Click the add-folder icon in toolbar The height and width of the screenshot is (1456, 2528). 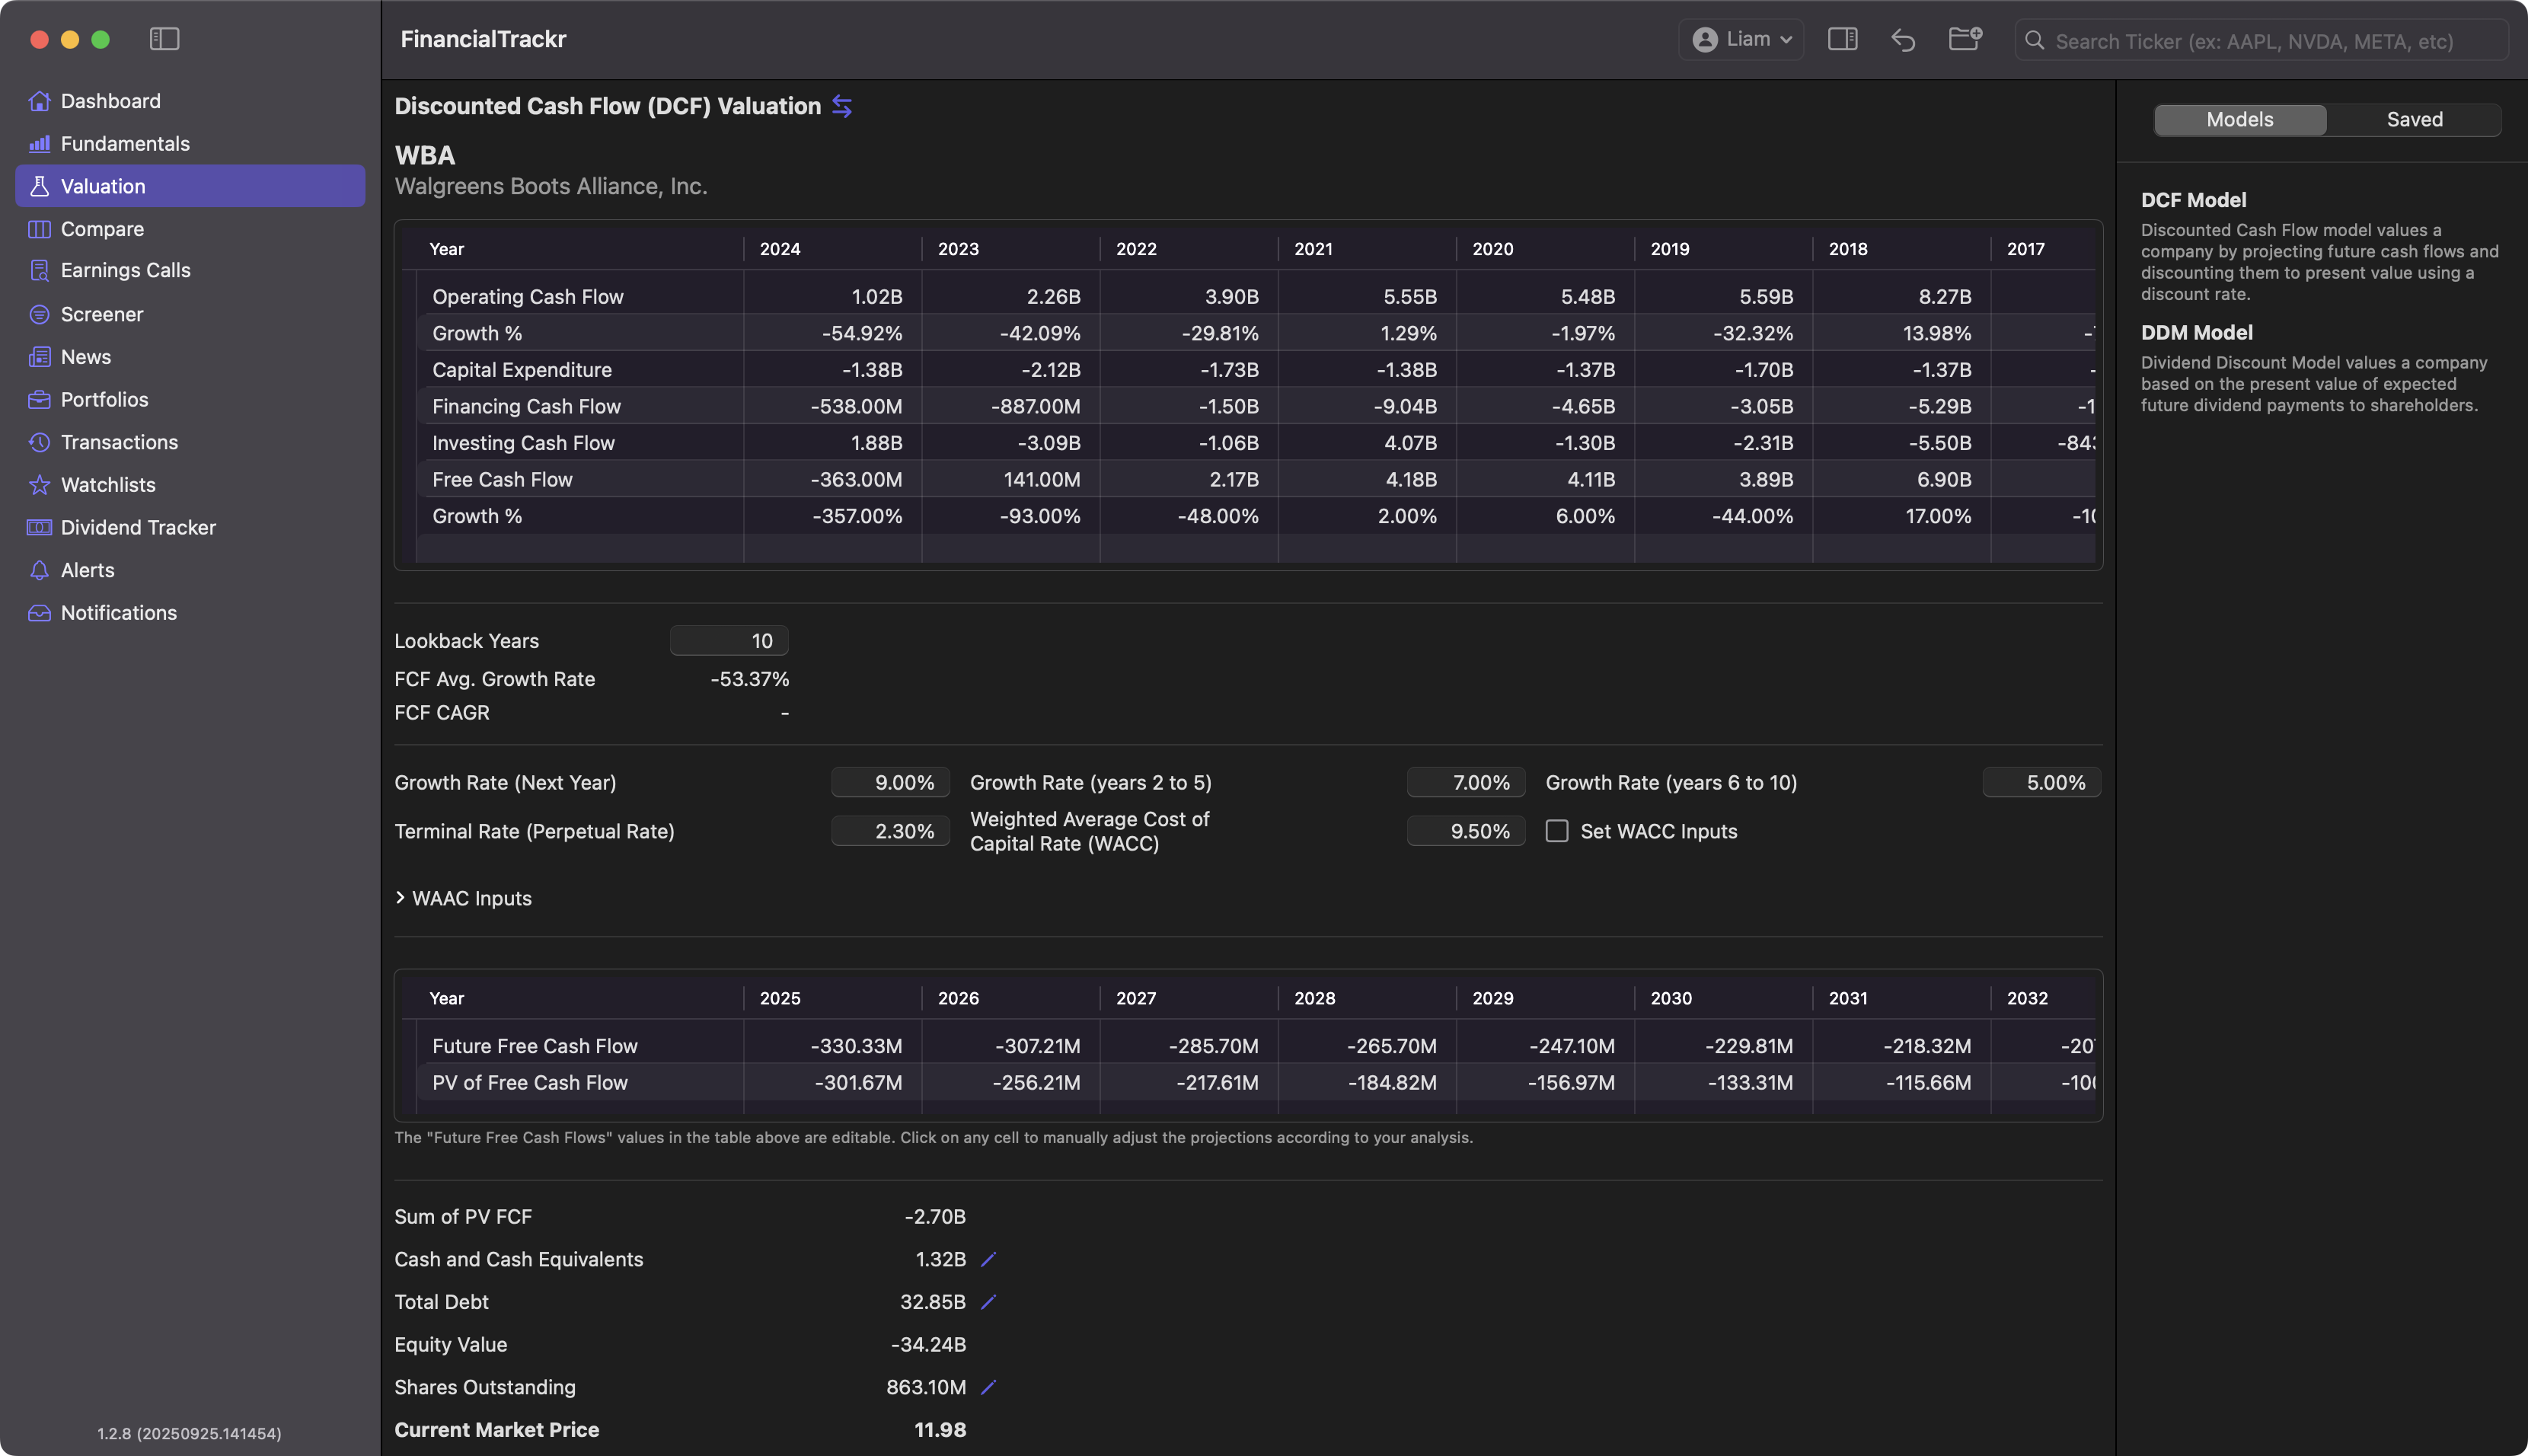(x=1965, y=39)
